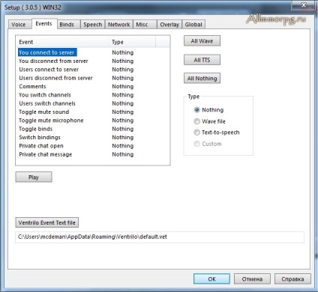Open the Binds tab
This screenshot has height=292, width=318.
point(67,25)
